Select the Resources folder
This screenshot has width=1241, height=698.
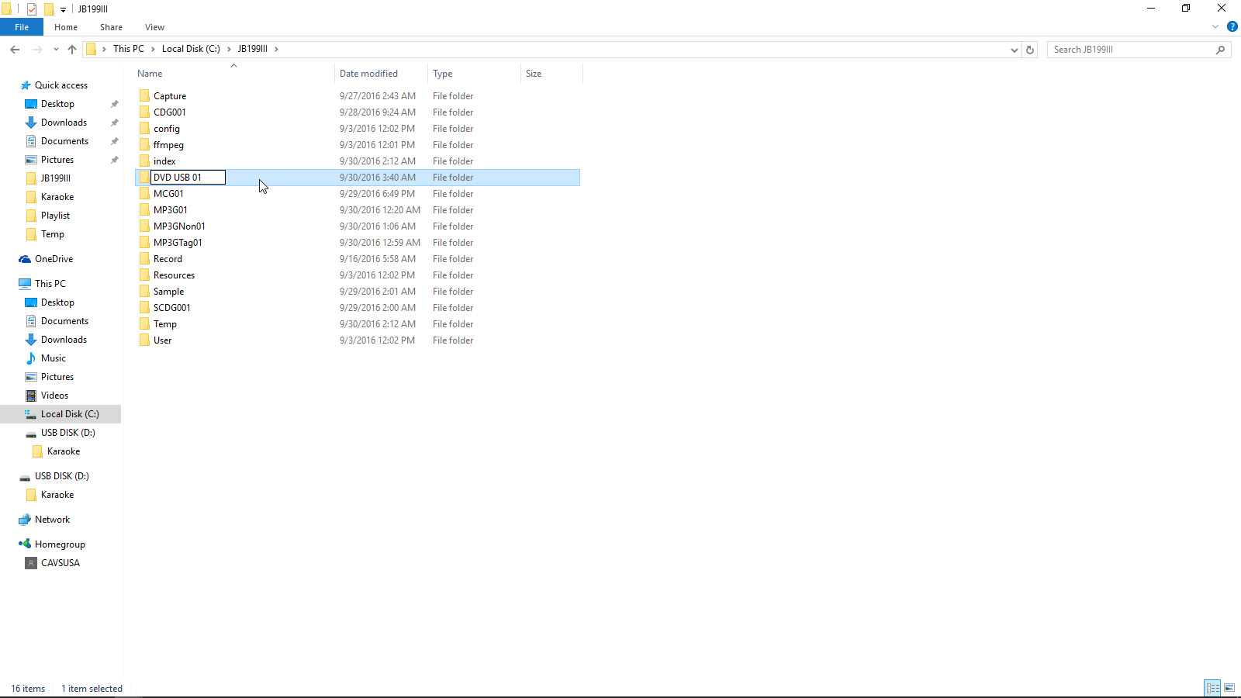pos(174,275)
